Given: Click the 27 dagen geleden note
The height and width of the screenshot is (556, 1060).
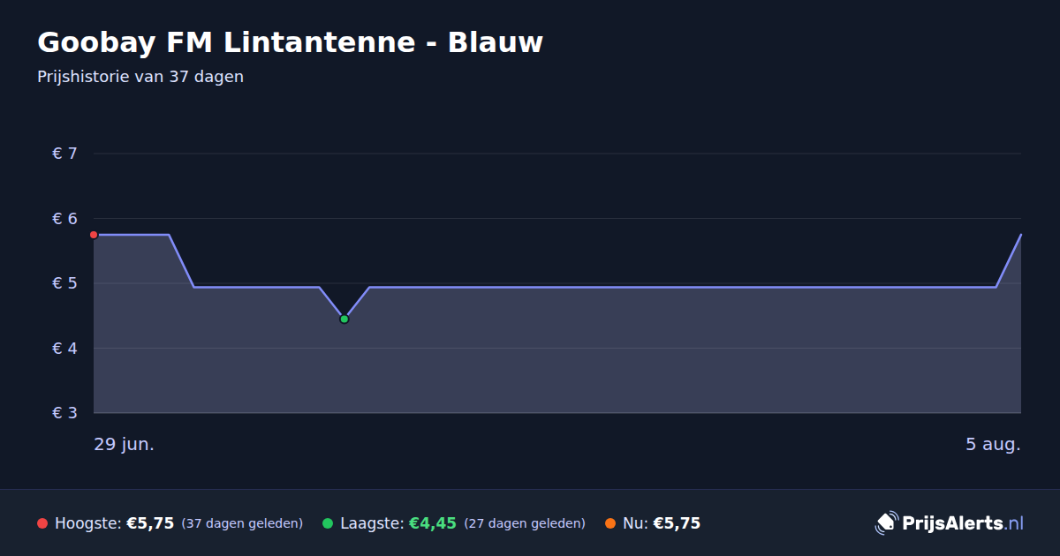Looking at the screenshot, I should [525, 523].
